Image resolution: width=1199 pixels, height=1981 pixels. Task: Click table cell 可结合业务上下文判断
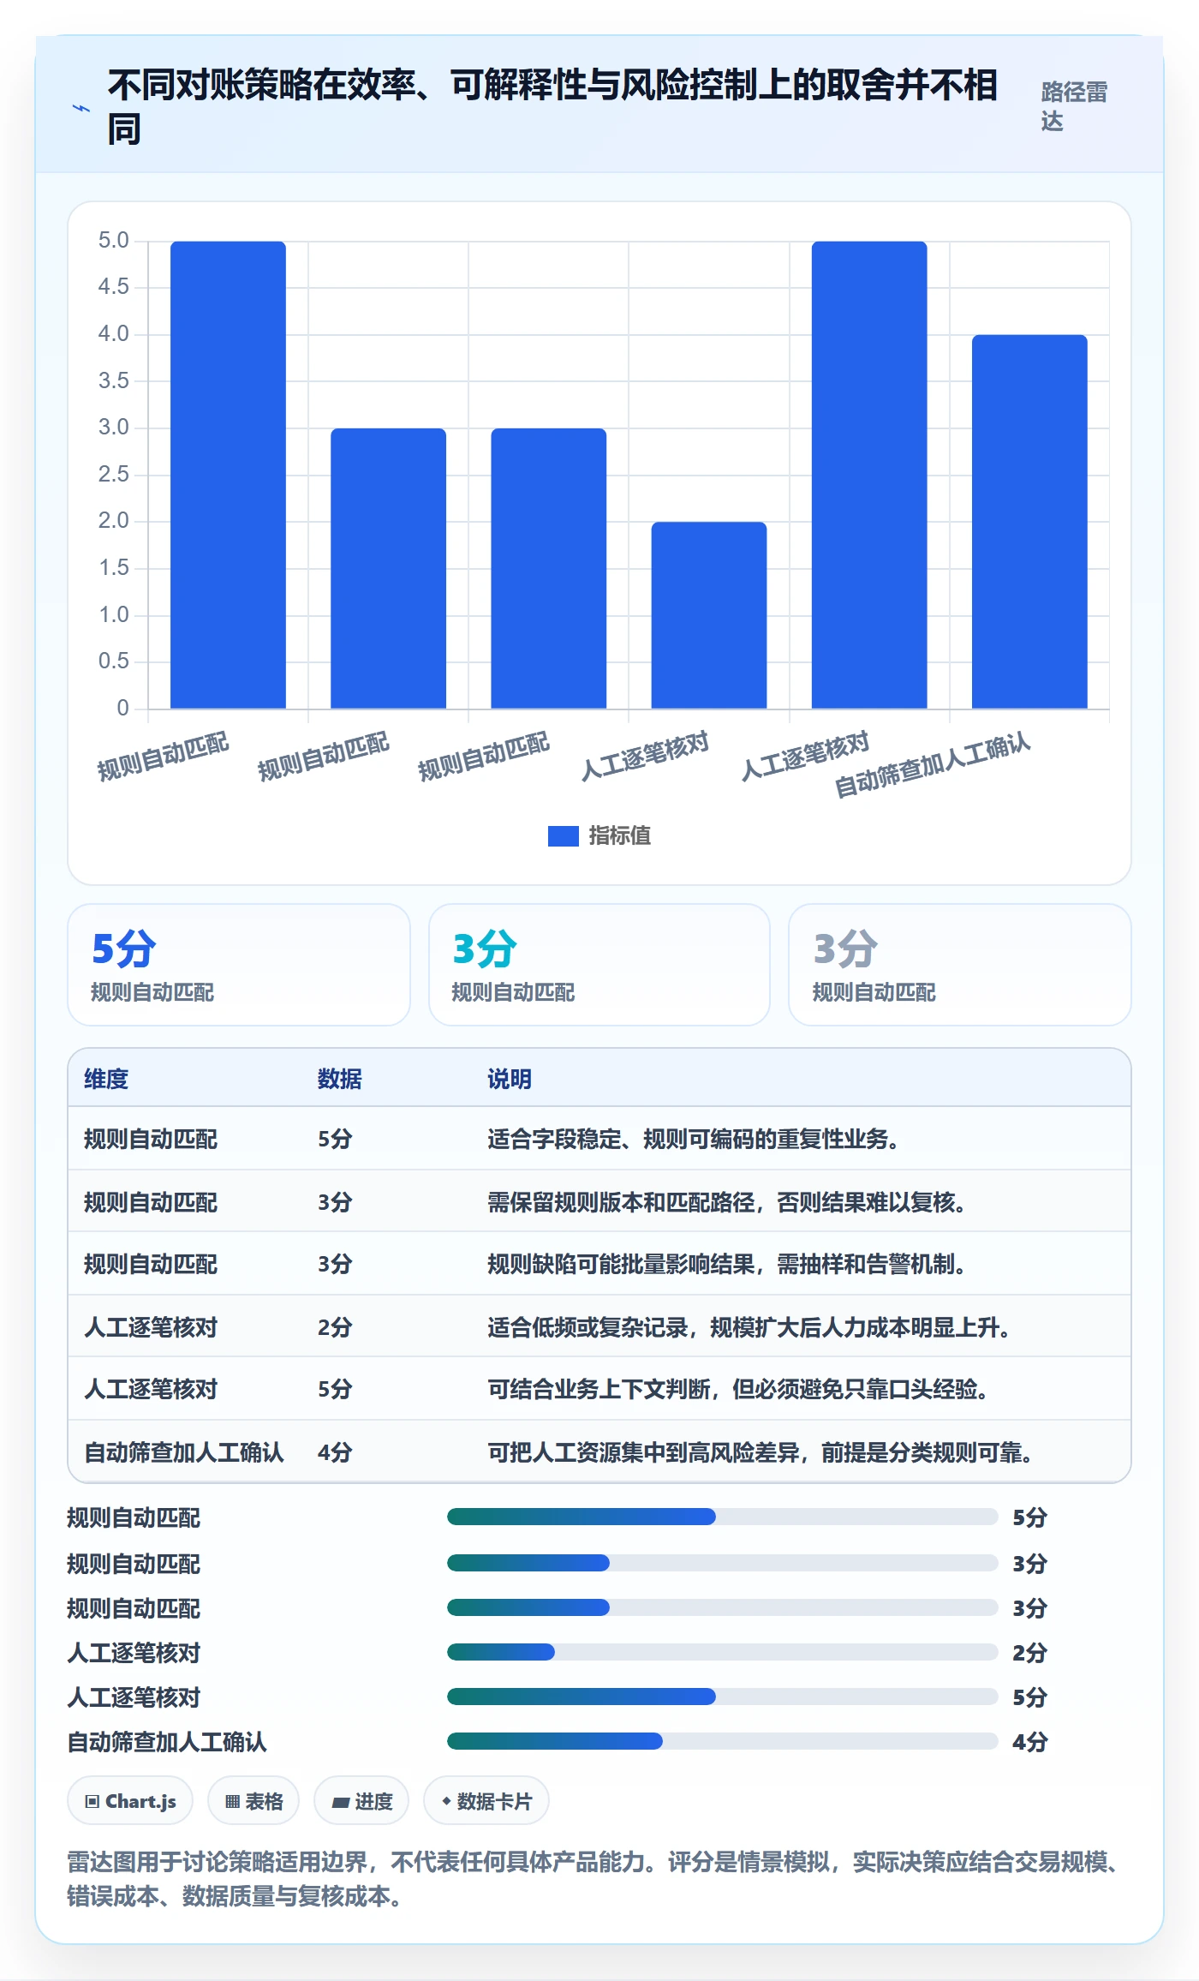[x=739, y=1389]
